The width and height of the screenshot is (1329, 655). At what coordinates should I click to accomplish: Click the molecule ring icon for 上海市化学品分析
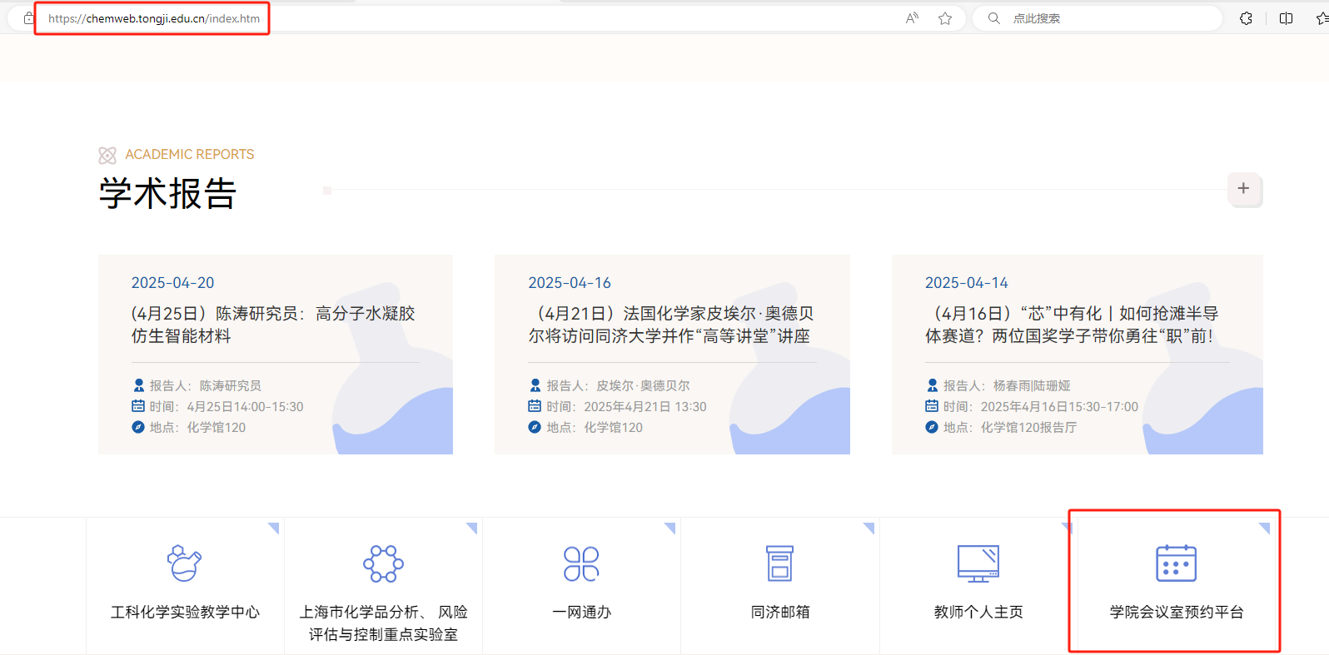(383, 563)
